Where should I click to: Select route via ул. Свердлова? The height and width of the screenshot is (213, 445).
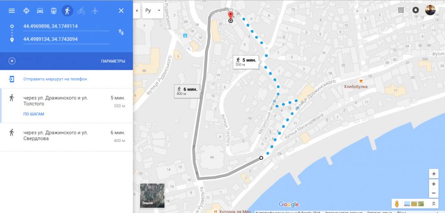[66, 137]
